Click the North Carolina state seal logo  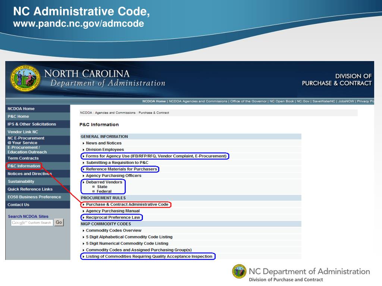tap(25, 78)
